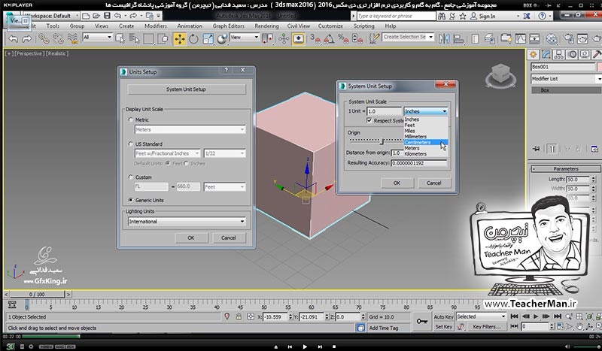Open the Curve Editor icon
Viewport: 602px width, 351px height.
click(x=520, y=39)
